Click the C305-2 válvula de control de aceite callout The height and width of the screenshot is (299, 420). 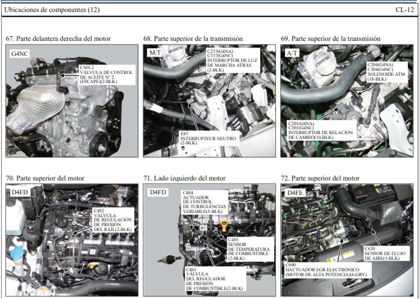tap(107, 75)
